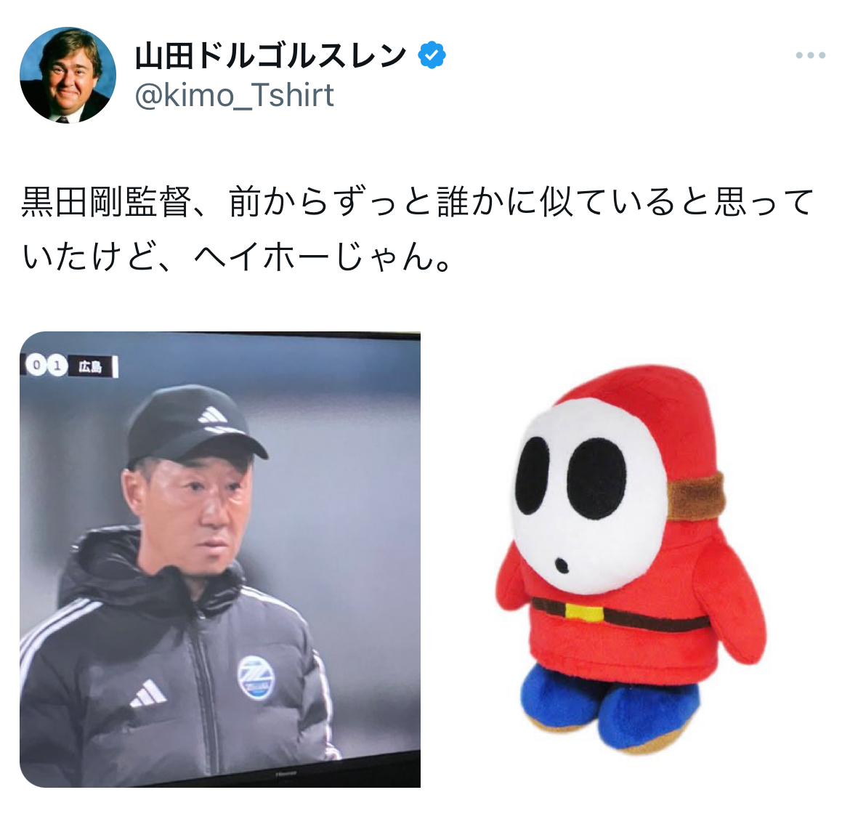Image resolution: width=850 pixels, height=827 pixels.
Task: Click the 黒田剛監督 text in the tweet
Action: point(107,201)
